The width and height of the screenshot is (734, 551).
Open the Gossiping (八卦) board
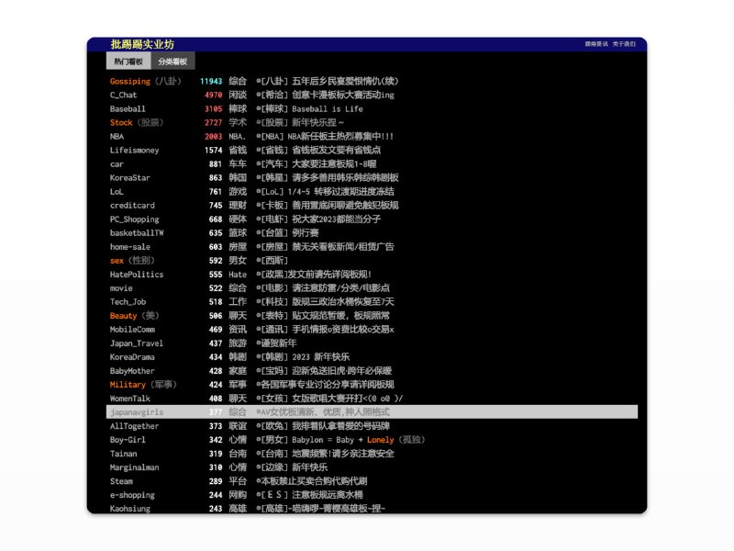click(x=372, y=81)
